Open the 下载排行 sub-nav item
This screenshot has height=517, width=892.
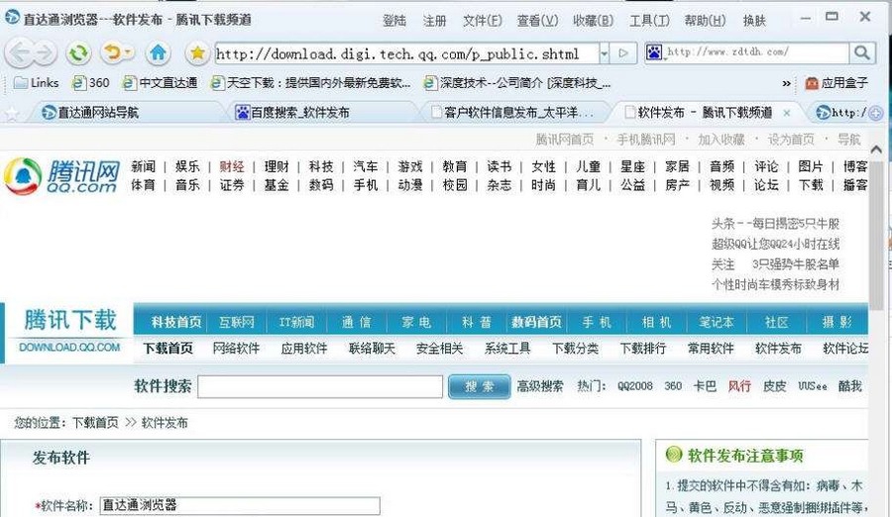coord(643,348)
